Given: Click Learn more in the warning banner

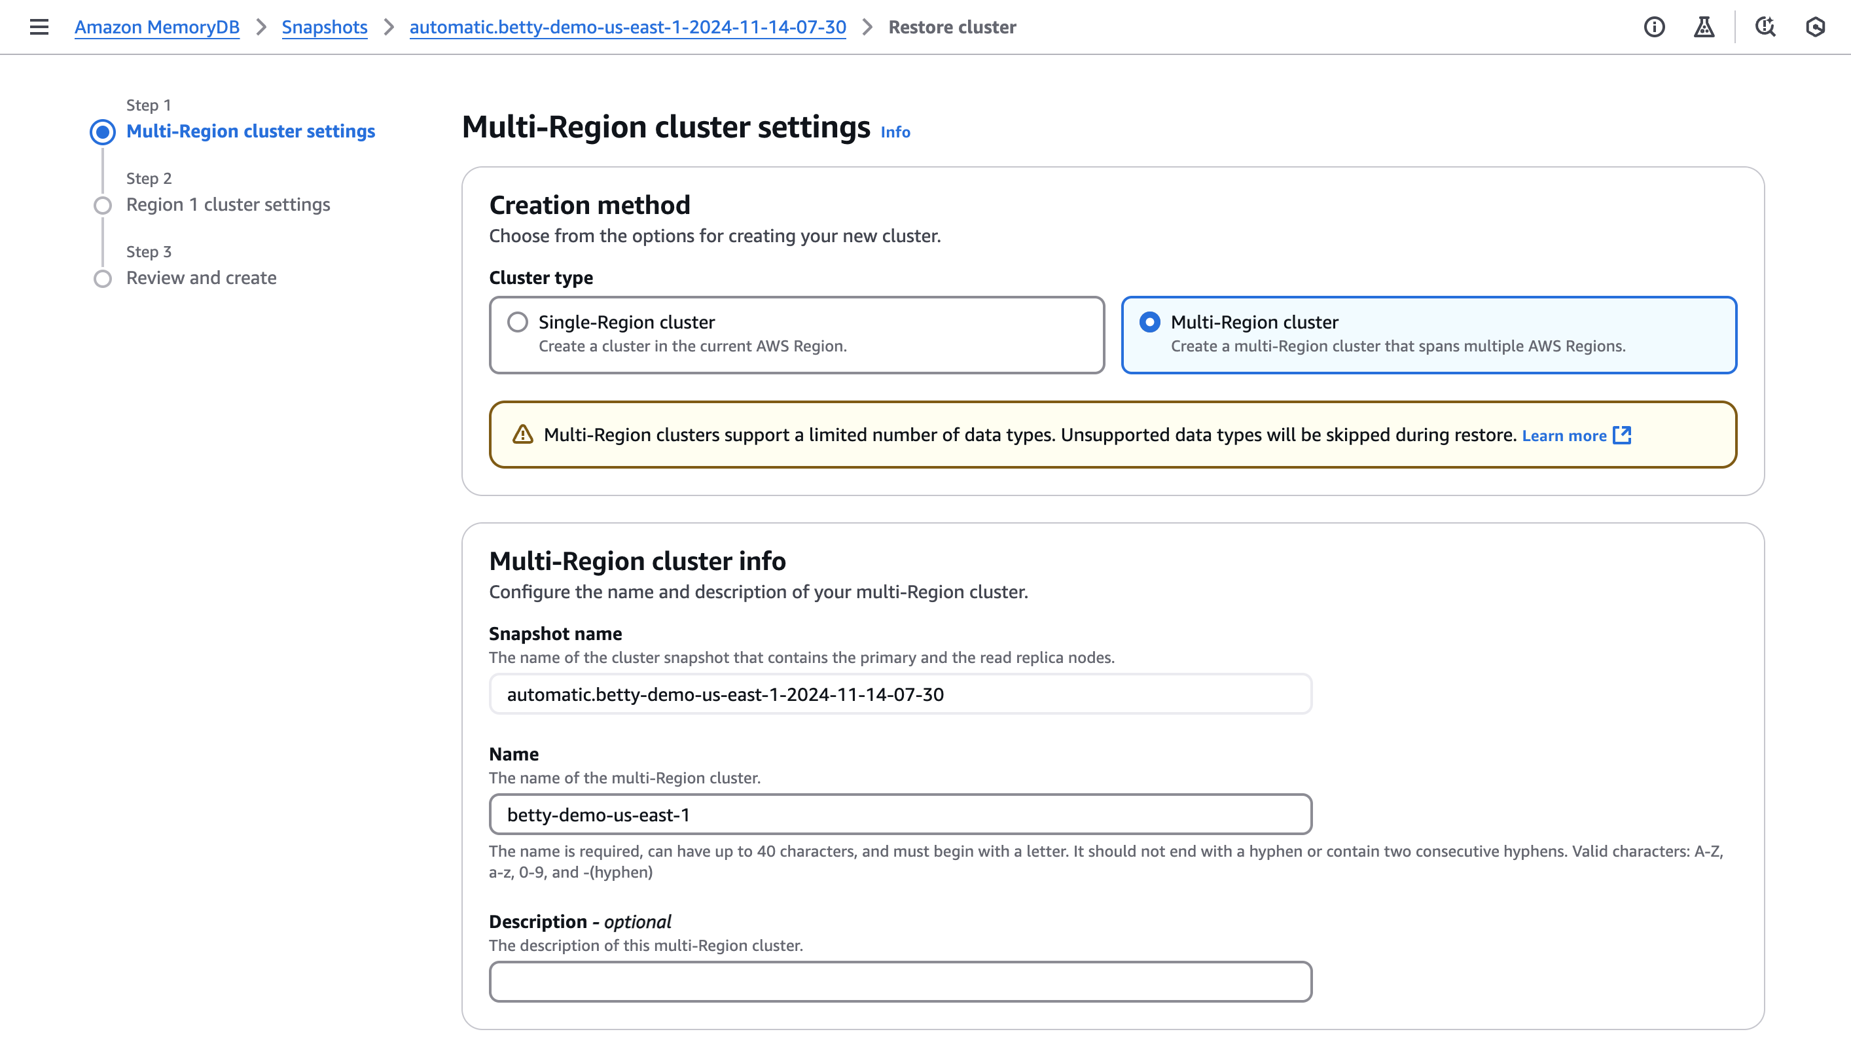Looking at the screenshot, I should pyautogui.click(x=1564, y=435).
